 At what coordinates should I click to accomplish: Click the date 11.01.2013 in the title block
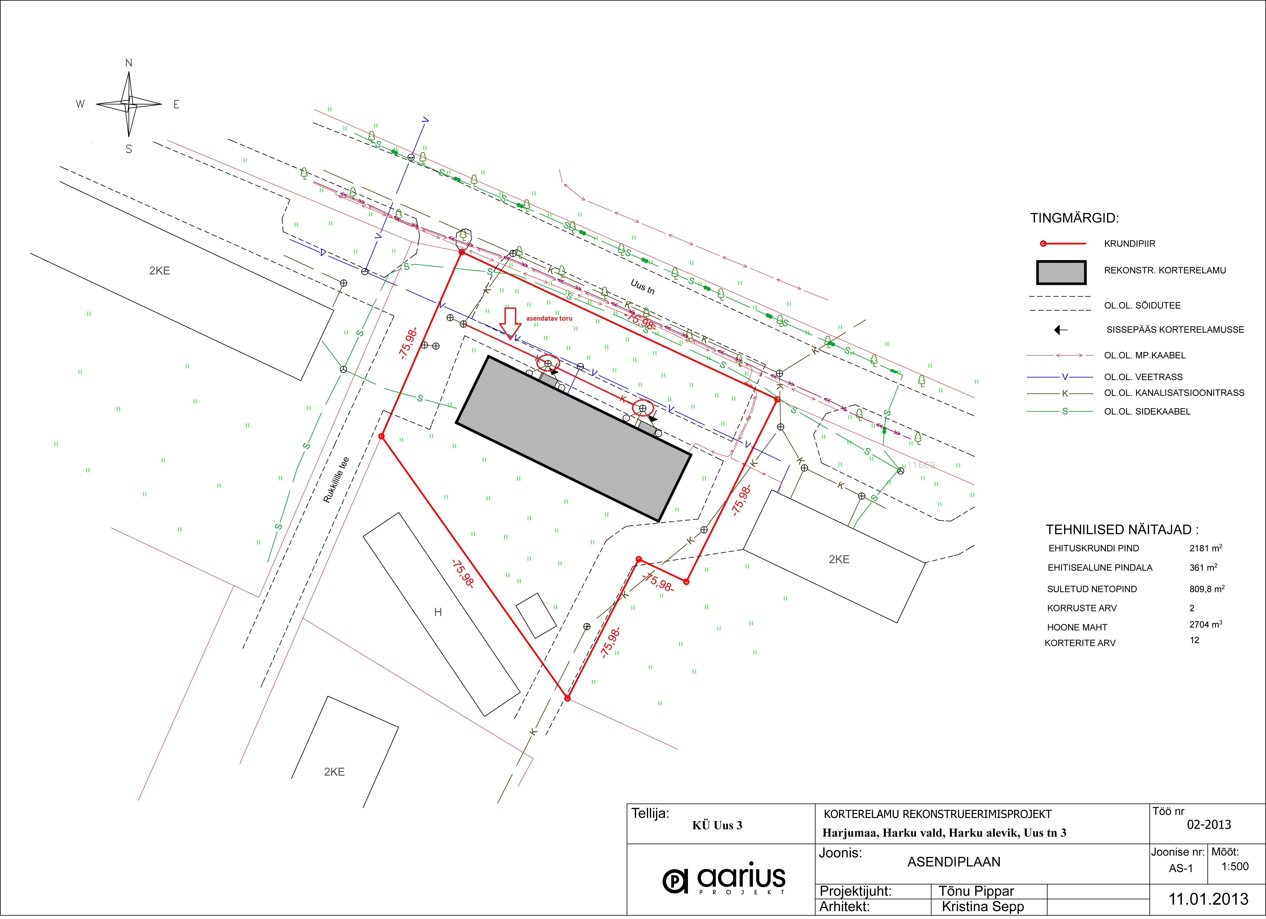click(1209, 899)
